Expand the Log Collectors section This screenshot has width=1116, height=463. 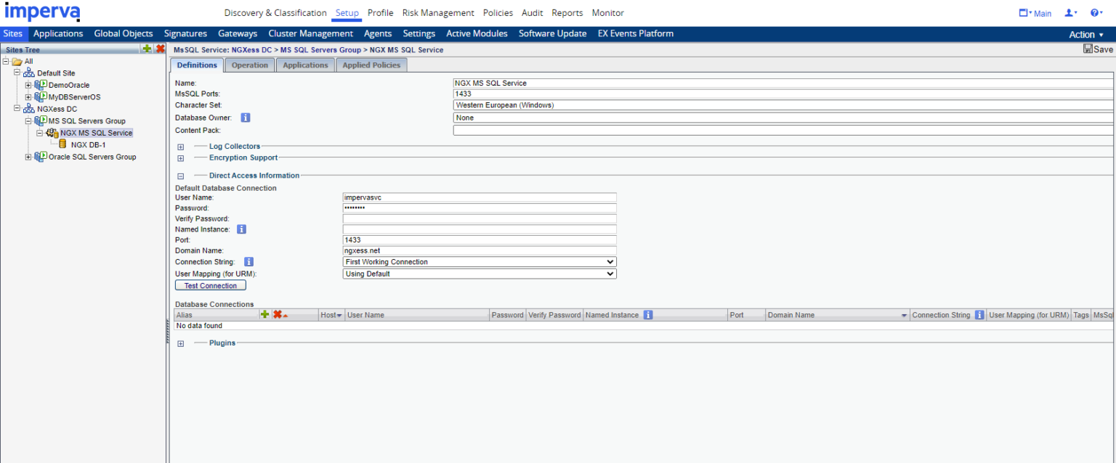tap(180, 147)
